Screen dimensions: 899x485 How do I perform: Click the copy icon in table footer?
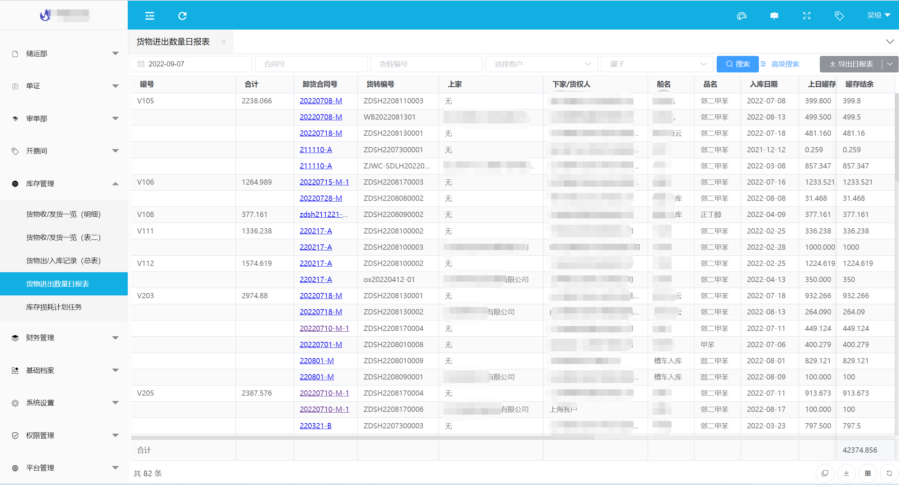825,473
